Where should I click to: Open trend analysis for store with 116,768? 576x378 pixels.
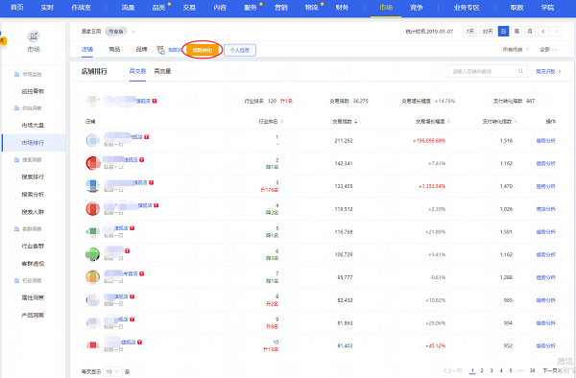coord(546,232)
